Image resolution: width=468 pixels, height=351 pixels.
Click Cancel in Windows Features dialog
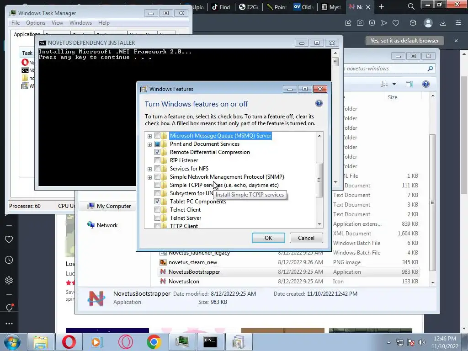(306, 238)
